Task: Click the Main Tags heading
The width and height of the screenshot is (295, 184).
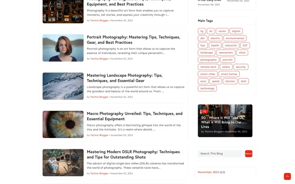Action: point(205,21)
